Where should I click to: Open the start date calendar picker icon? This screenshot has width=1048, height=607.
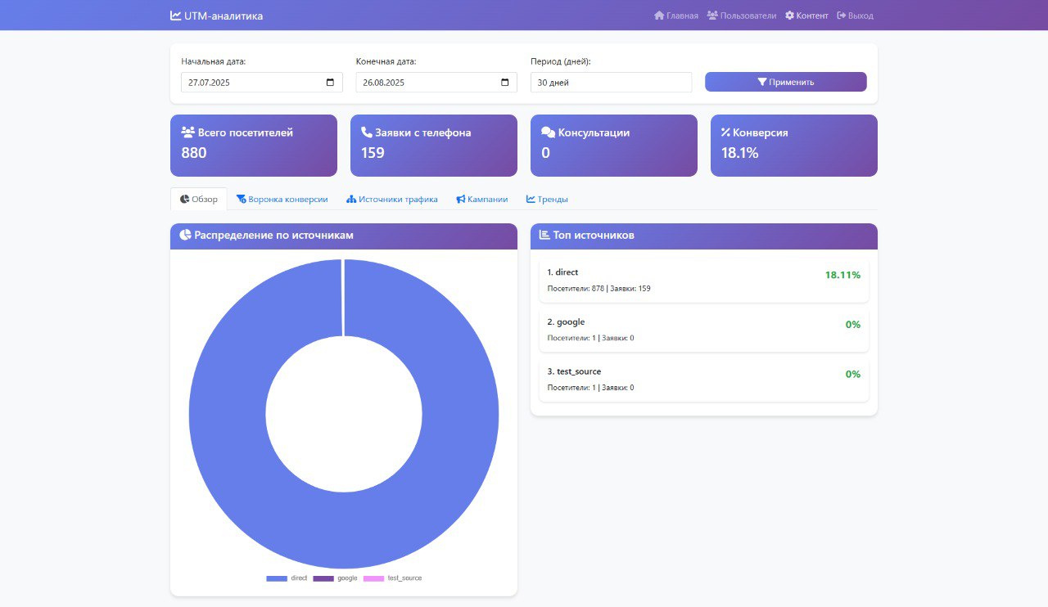(330, 83)
